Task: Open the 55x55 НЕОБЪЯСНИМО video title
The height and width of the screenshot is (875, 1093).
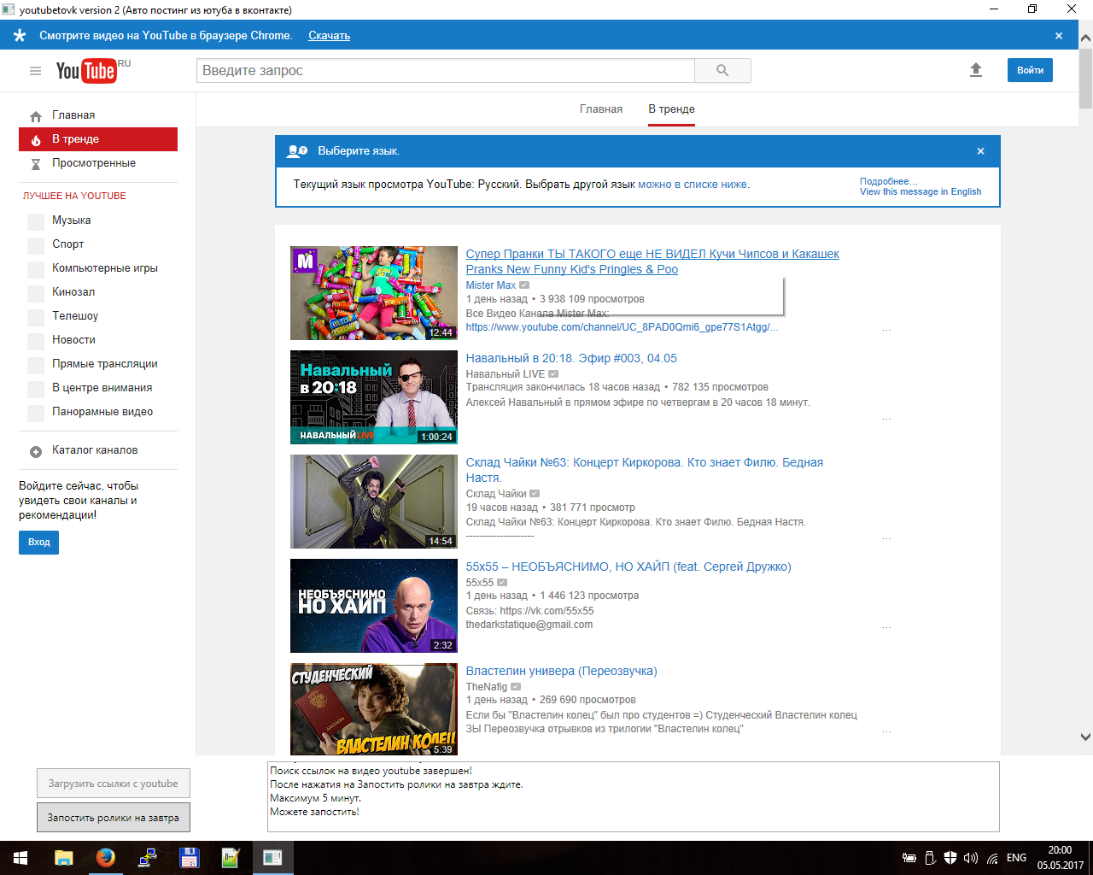Action: [x=628, y=567]
